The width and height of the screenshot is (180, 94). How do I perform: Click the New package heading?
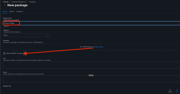(x=18, y=5)
